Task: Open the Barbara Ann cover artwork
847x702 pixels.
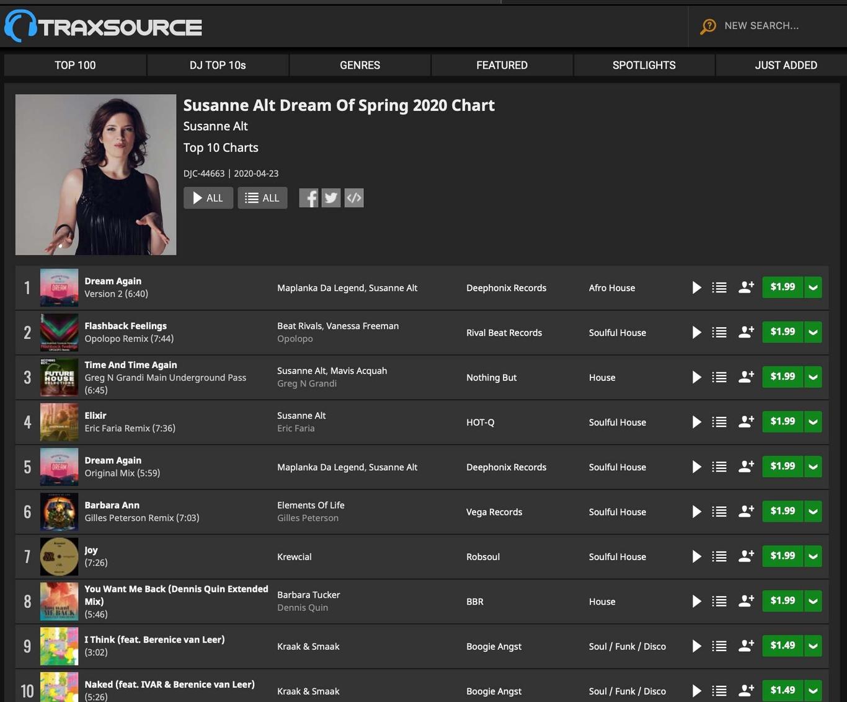Action: (59, 512)
